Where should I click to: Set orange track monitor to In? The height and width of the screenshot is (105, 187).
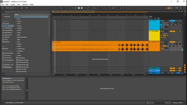tap(162, 46)
